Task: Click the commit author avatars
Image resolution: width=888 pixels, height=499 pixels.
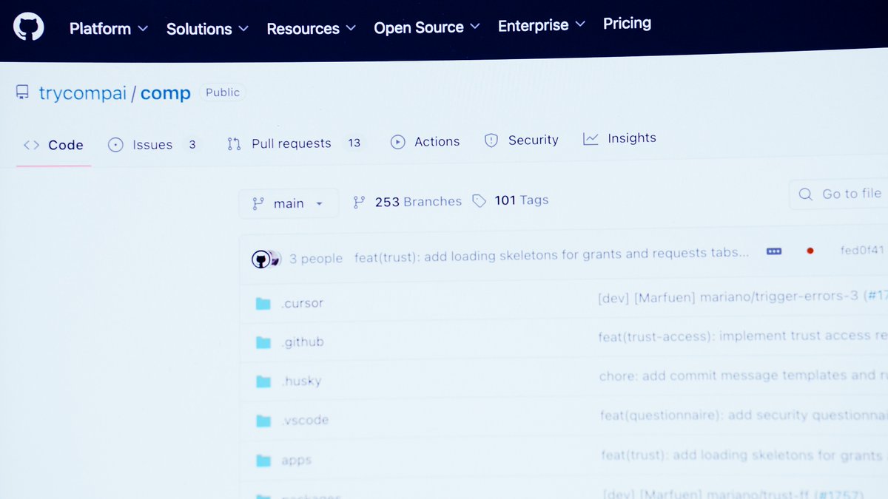Action: pyautogui.click(x=265, y=259)
